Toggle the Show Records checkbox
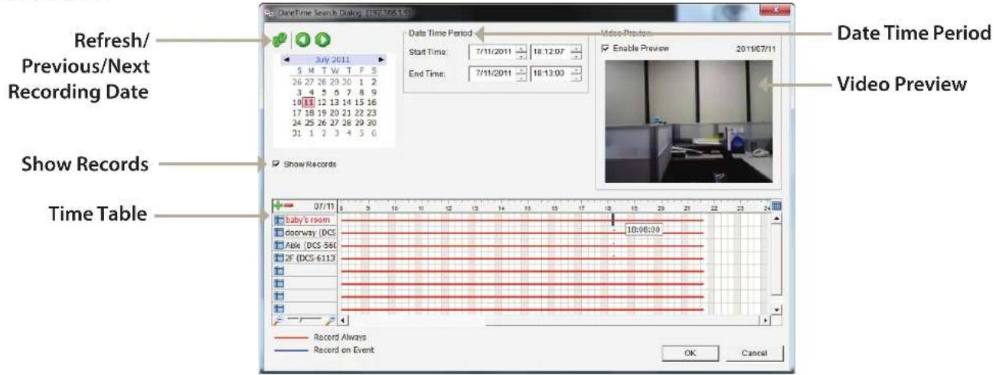 tap(276, 164)
